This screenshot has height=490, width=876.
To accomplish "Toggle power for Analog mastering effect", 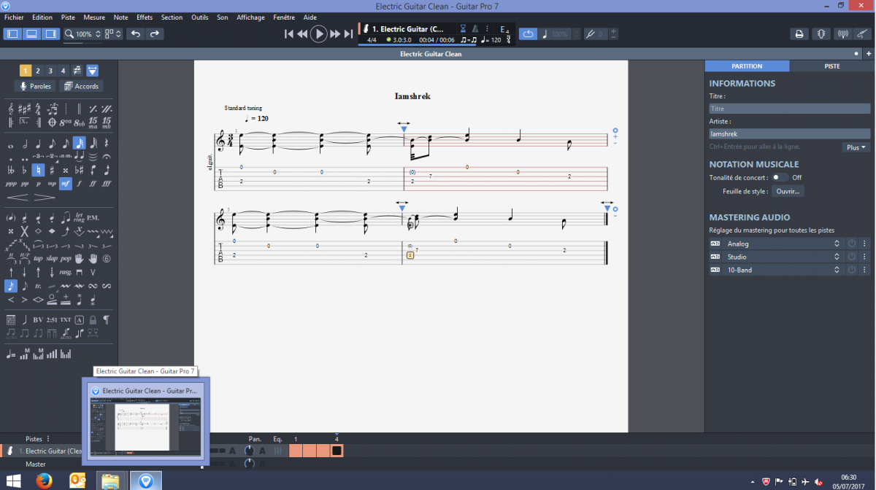I will [851, 244].
